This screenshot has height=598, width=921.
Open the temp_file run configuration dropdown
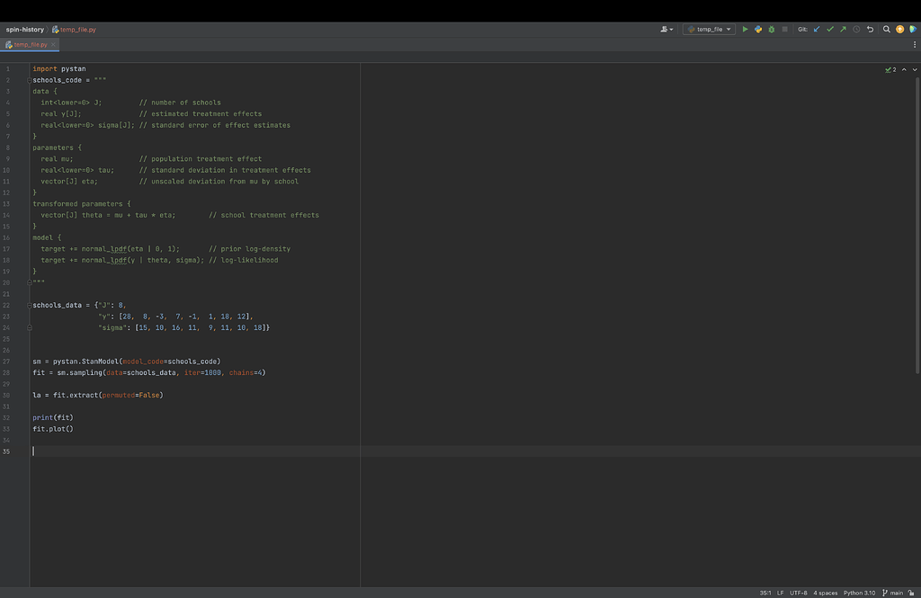pyautogui.click(x=707, y=29)
